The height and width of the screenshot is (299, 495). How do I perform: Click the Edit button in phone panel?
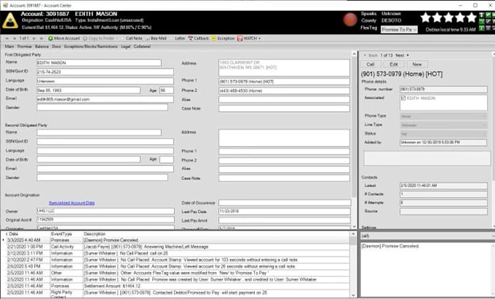click(x=394, y=64)
